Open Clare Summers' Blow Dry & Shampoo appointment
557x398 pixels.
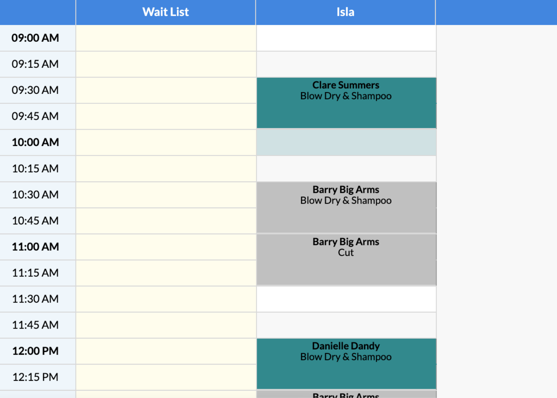click(x=345, y=102)
